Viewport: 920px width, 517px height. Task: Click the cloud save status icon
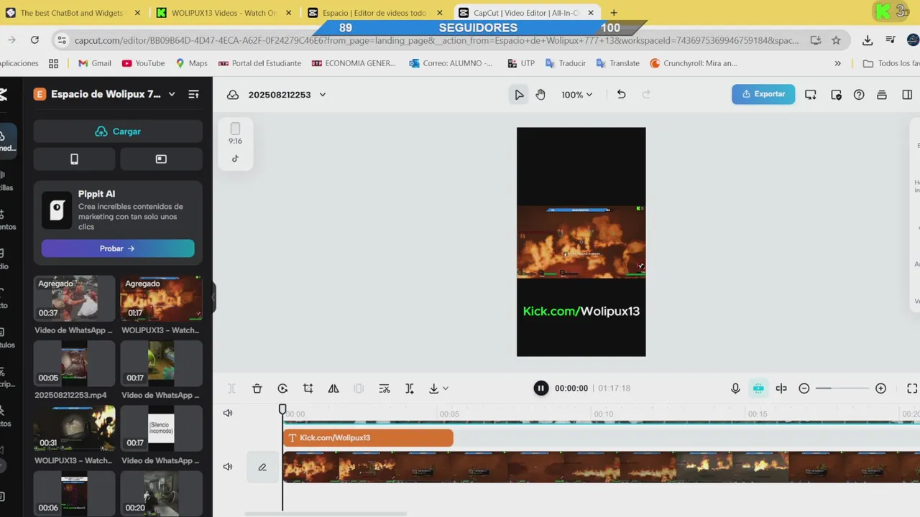tap(233, 95)
